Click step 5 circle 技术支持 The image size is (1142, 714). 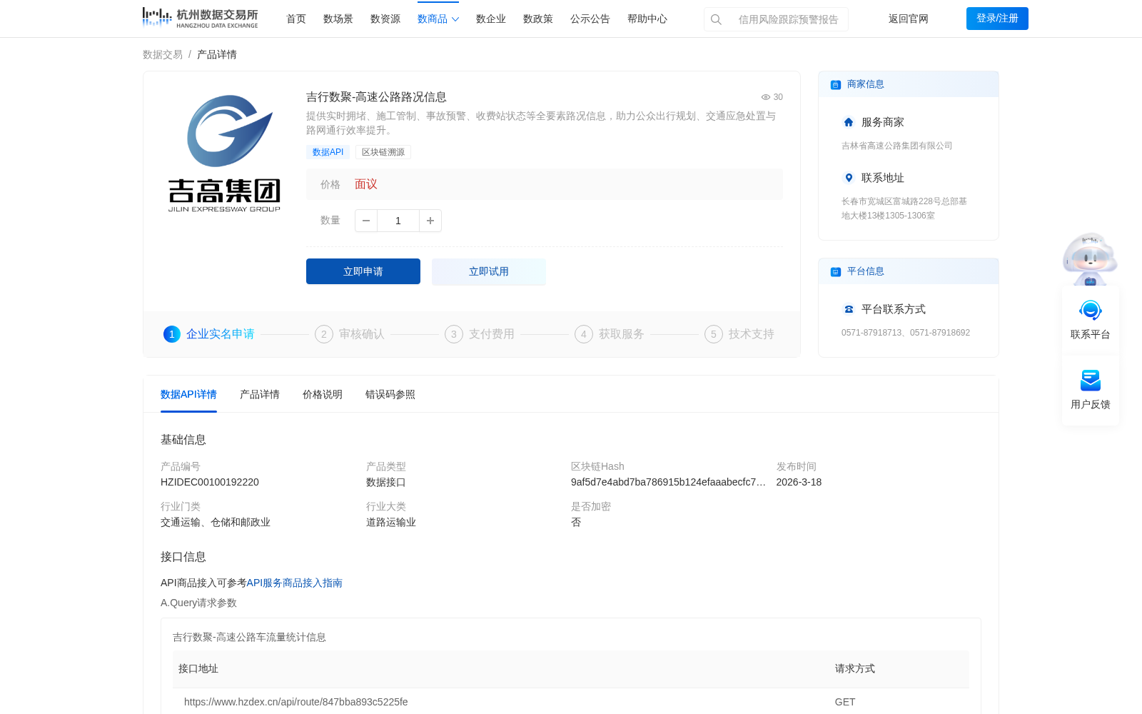point(714,334)
